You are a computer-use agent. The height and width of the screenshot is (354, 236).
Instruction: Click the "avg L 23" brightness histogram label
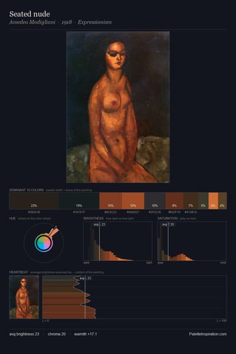pyautogui.click(x=100, y=224)
